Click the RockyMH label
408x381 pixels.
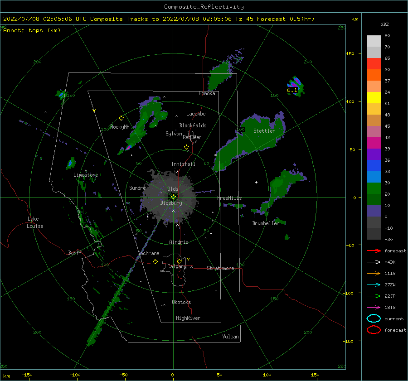coord(120,127)
